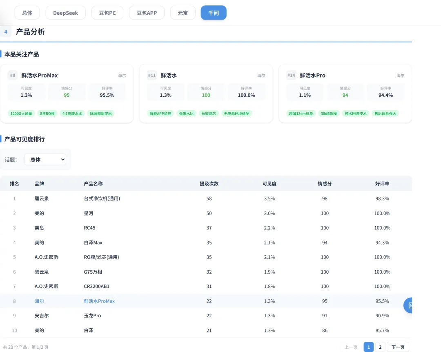Select the 总体 tab at top
This screenshot has width=441, height=352.
pyautogui.click(x=27, y=13)
